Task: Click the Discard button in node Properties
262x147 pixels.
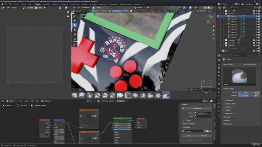Action: [204, 136]
